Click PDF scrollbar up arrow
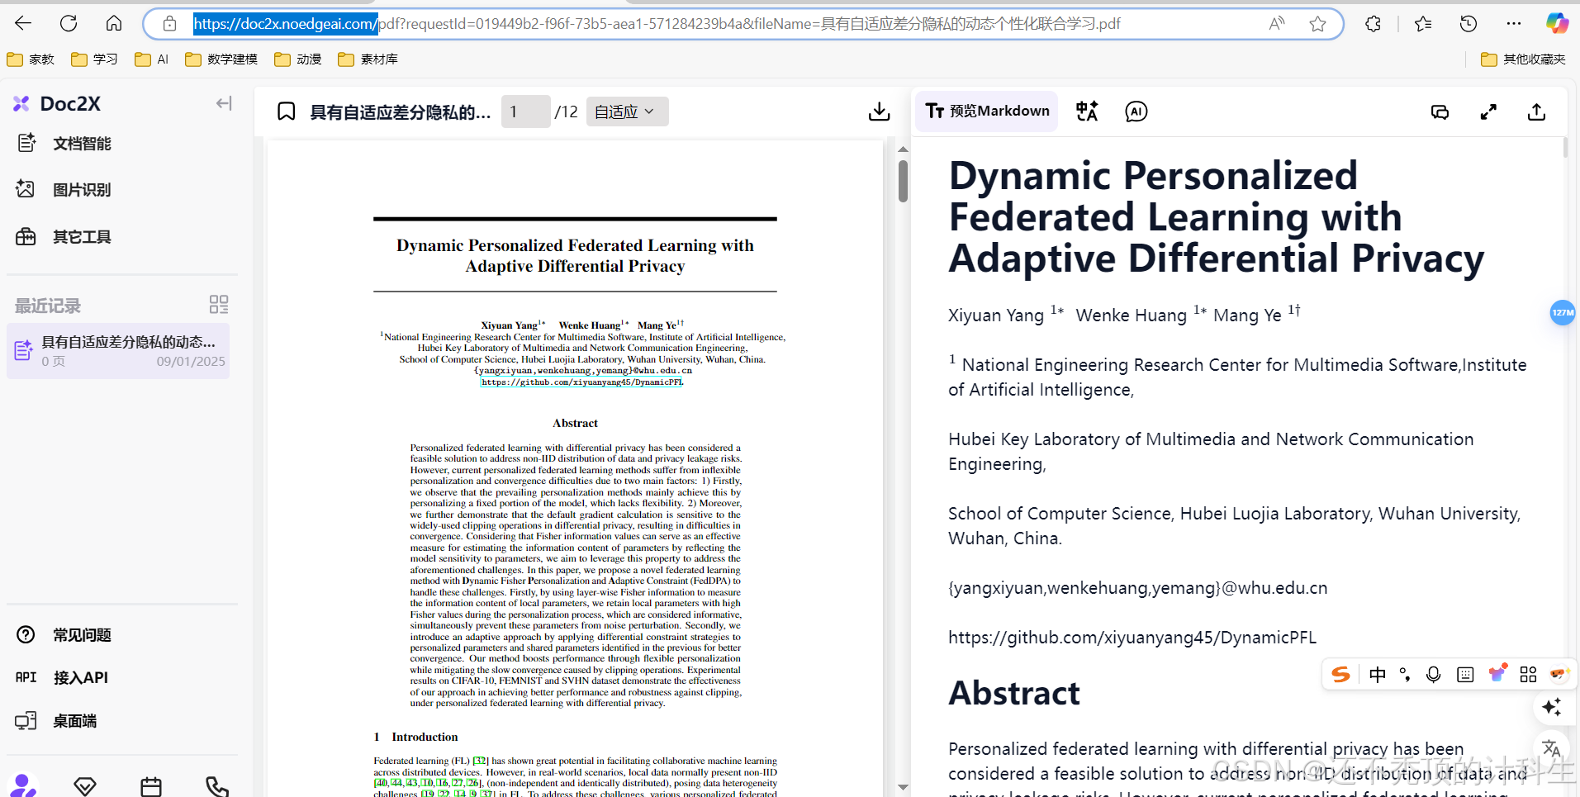1580x797 pixels. click(x=903, y=149)
